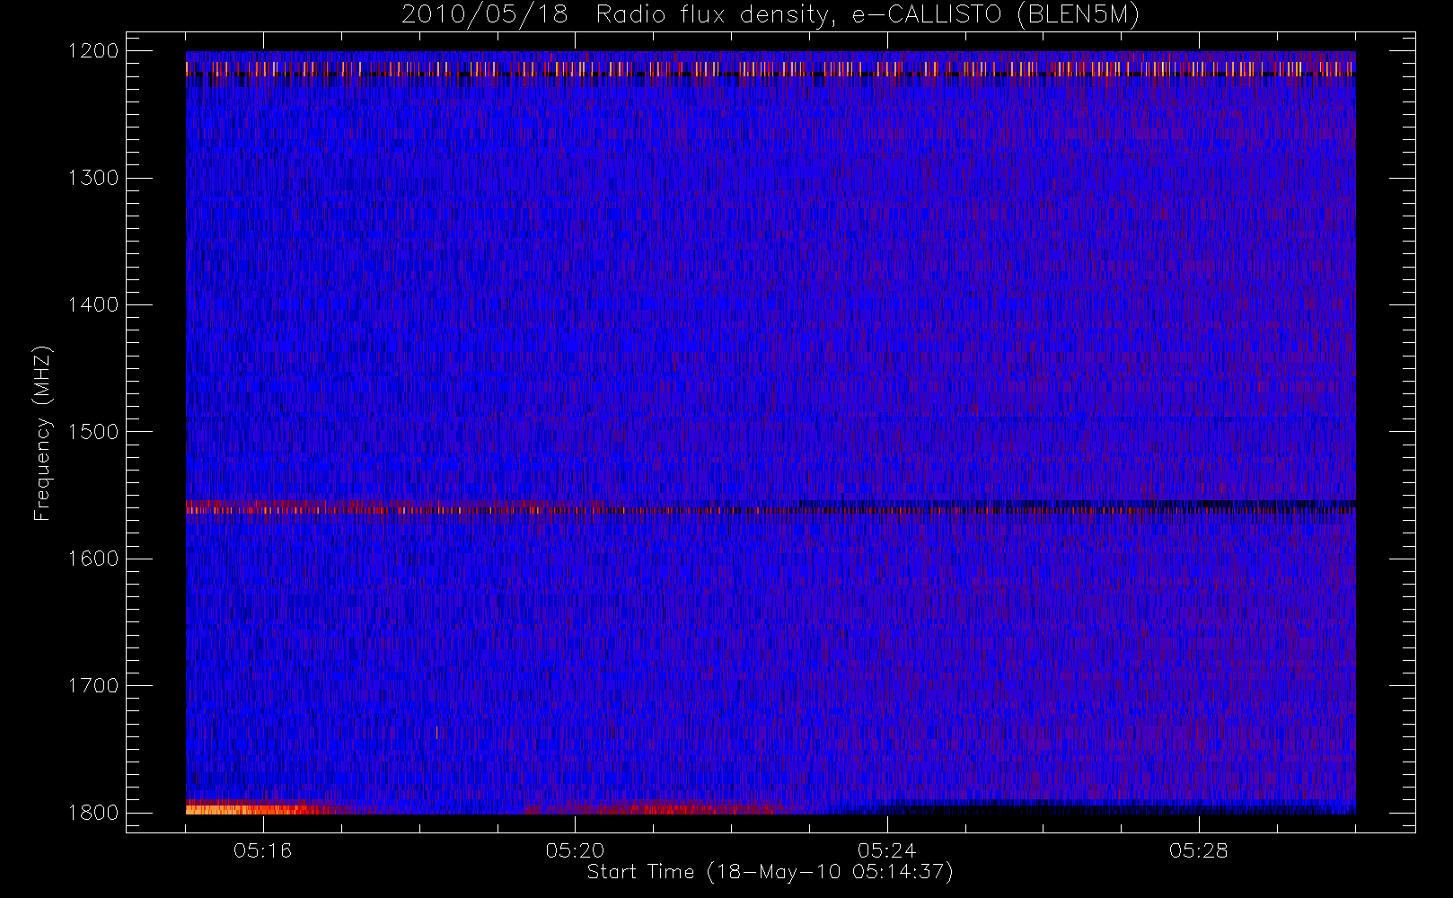Screen dimensions: 1453x898
Task: Click the 1200 frequency axis label
Action: 94,51
